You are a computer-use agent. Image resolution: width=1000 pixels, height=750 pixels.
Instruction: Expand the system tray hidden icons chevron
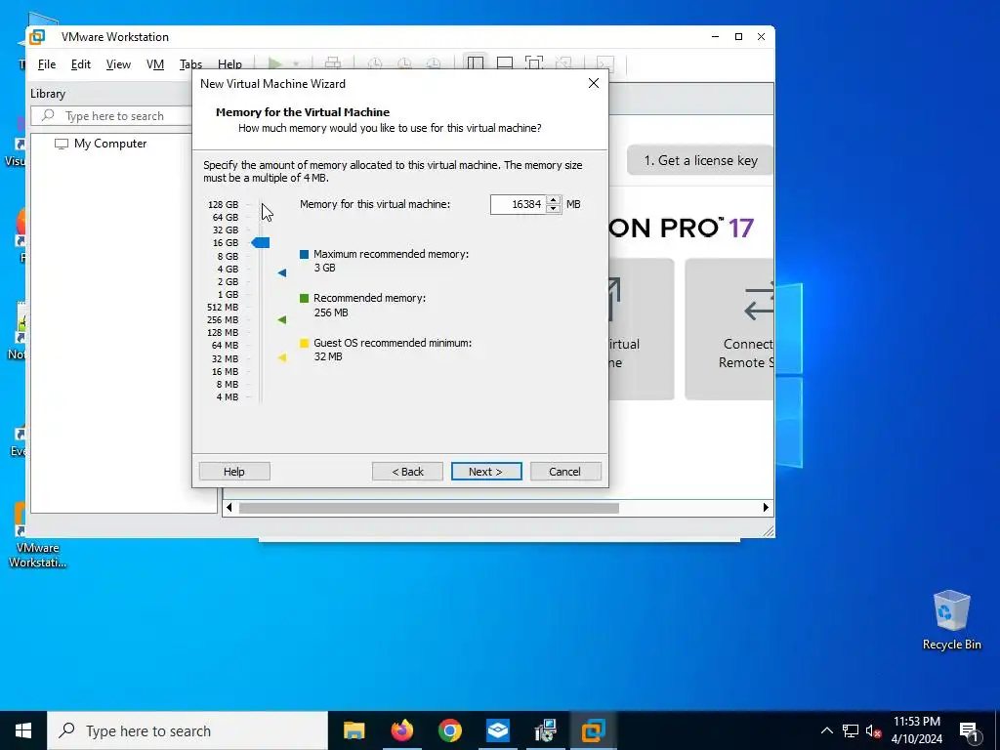pos(826,730)
